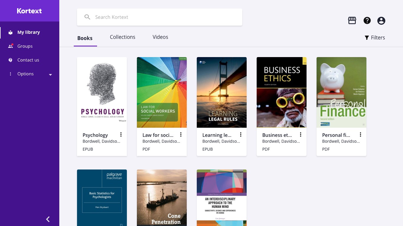The height and width of the screenshot is (226, 403).
Task: Click the search magnifier icon
Action: [87, 17]
